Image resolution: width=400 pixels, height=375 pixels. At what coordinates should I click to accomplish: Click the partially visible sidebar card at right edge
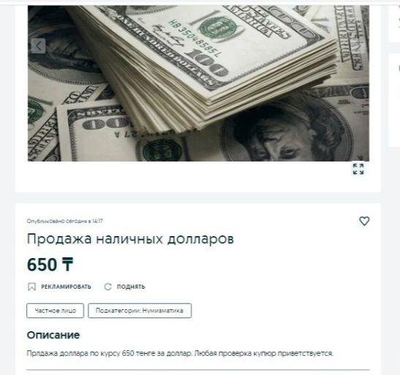(x=394, y=100)
